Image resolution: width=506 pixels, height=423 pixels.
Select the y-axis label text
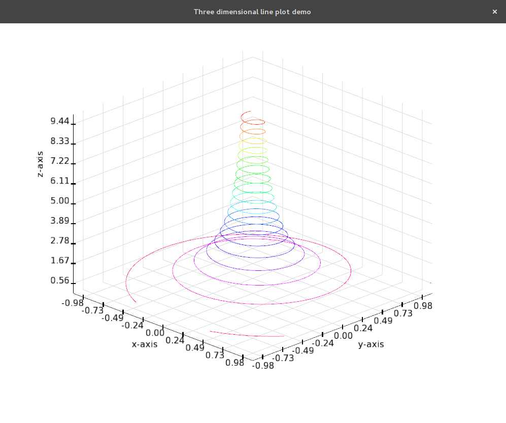point(370,344)
